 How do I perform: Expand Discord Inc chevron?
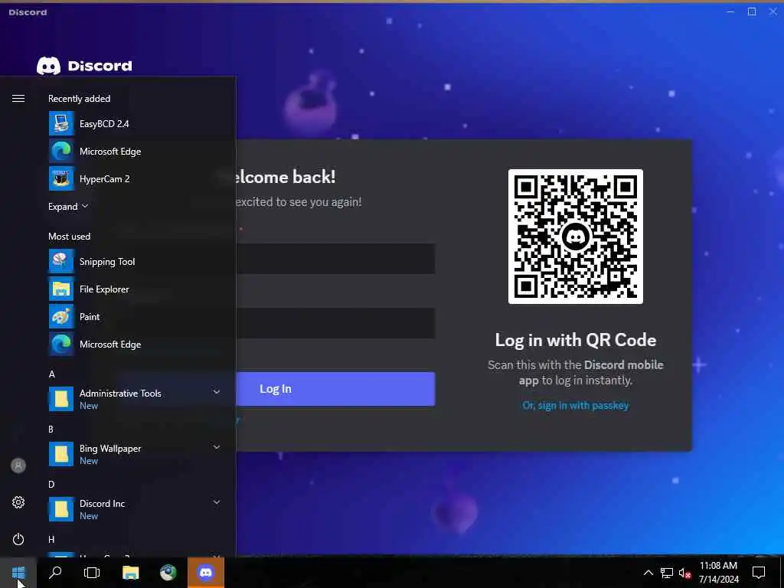(217, 502)
